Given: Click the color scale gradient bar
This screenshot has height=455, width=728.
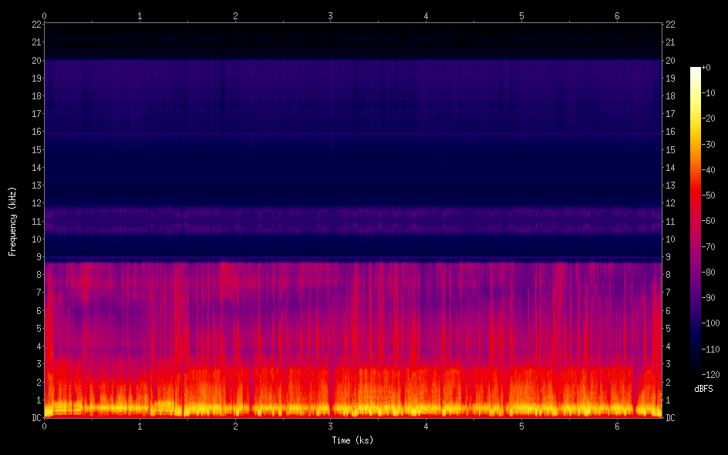Looking at the screenshot, I should 696,219.
